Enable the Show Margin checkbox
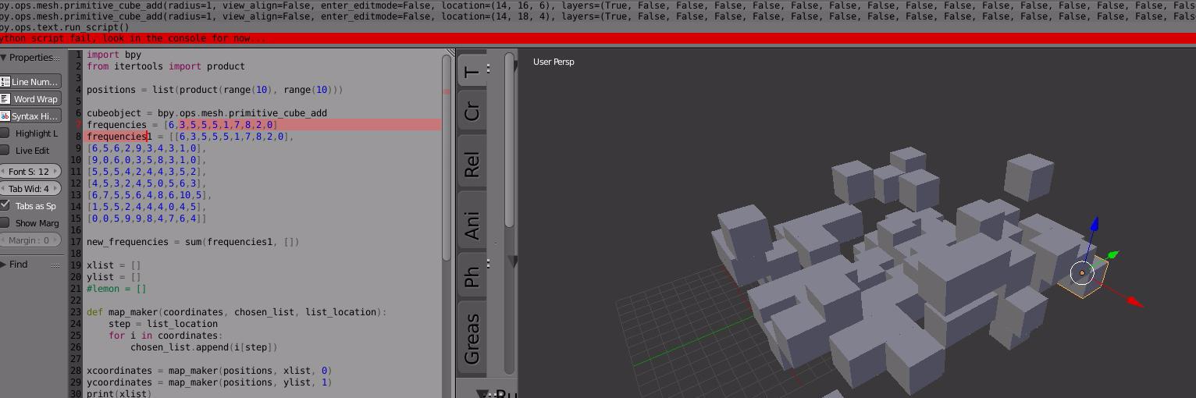 click(5, 222)
